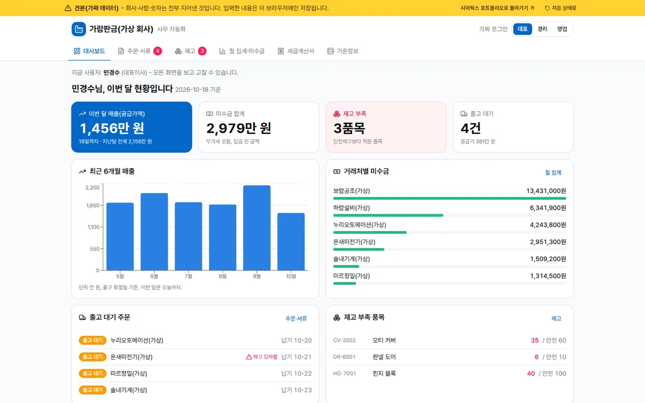Viewport: 645px width, 403px height.
Task: Click the HG-7001 힌지 블록 stock row
Action: coord(450,373)
